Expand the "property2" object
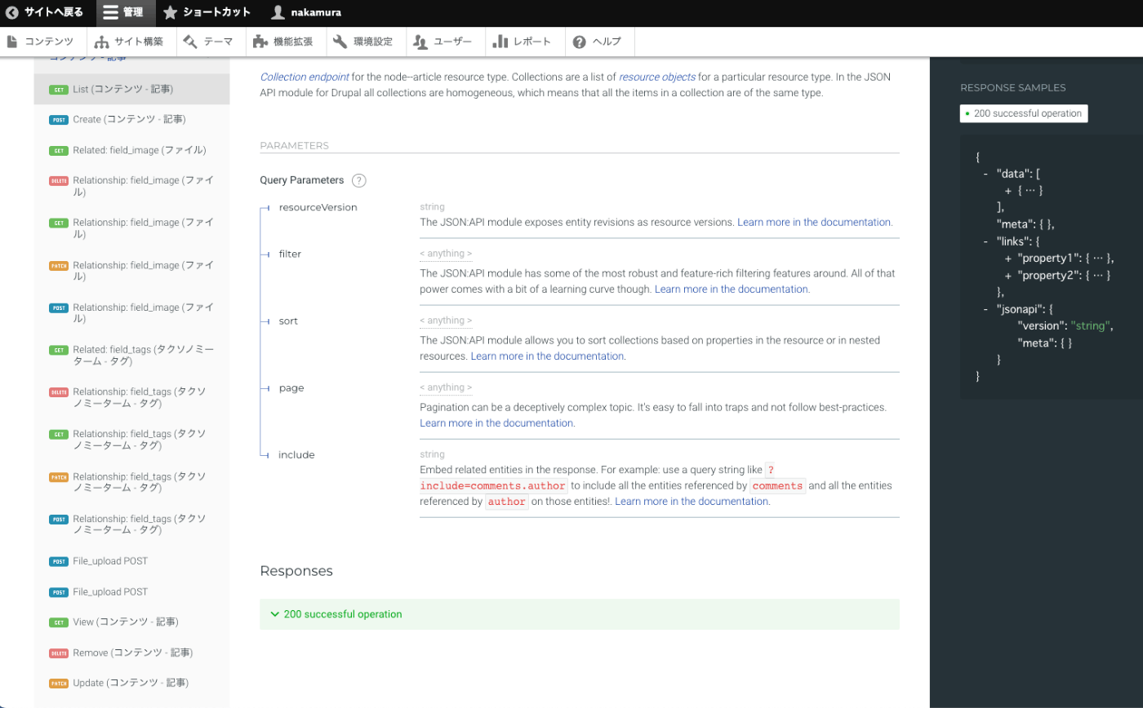1143x708 pixels. [x=1009, y=276]
